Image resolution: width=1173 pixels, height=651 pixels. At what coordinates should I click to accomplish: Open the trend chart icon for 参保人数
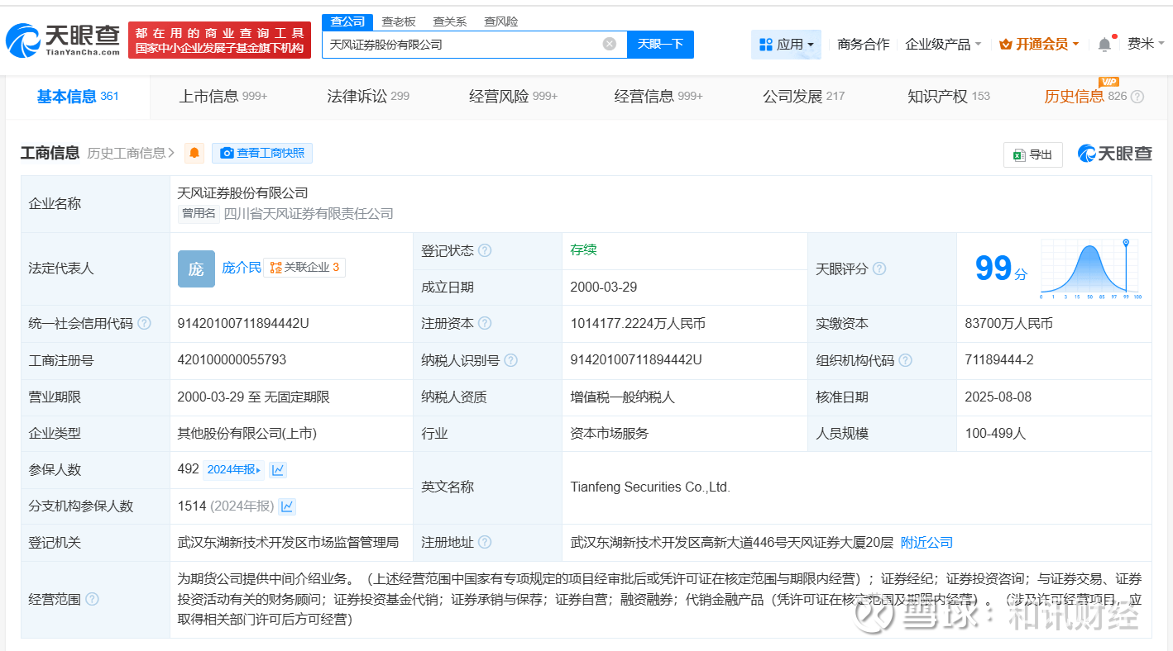click(x=278, y=470)
